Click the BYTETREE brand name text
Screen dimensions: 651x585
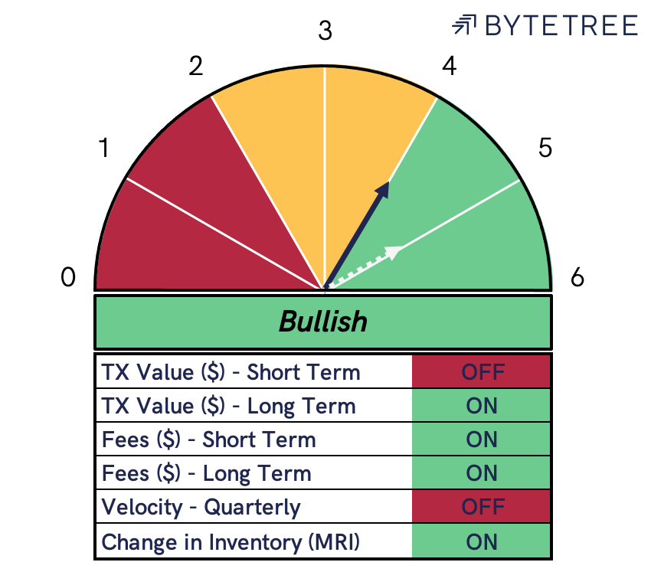pyautogui.click(x=561, y=25)
